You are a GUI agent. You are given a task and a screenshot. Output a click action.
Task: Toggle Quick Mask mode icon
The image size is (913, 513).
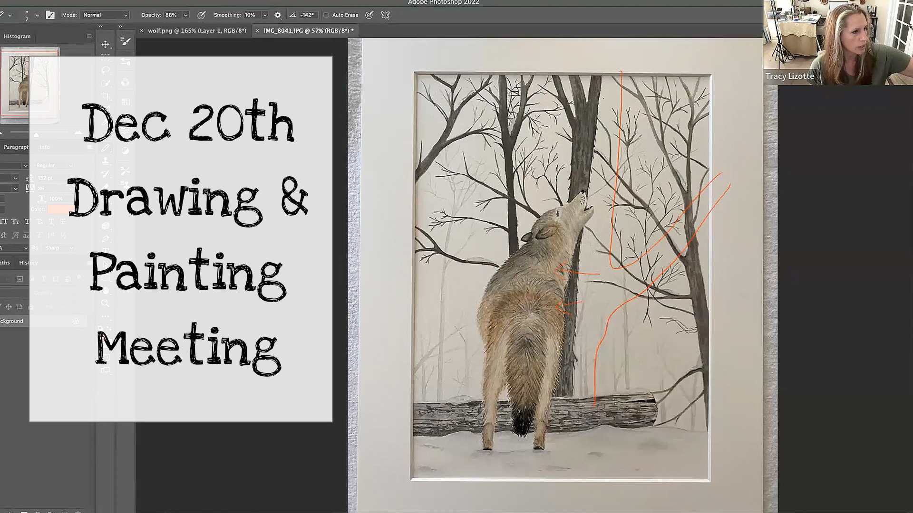(106, 358)
